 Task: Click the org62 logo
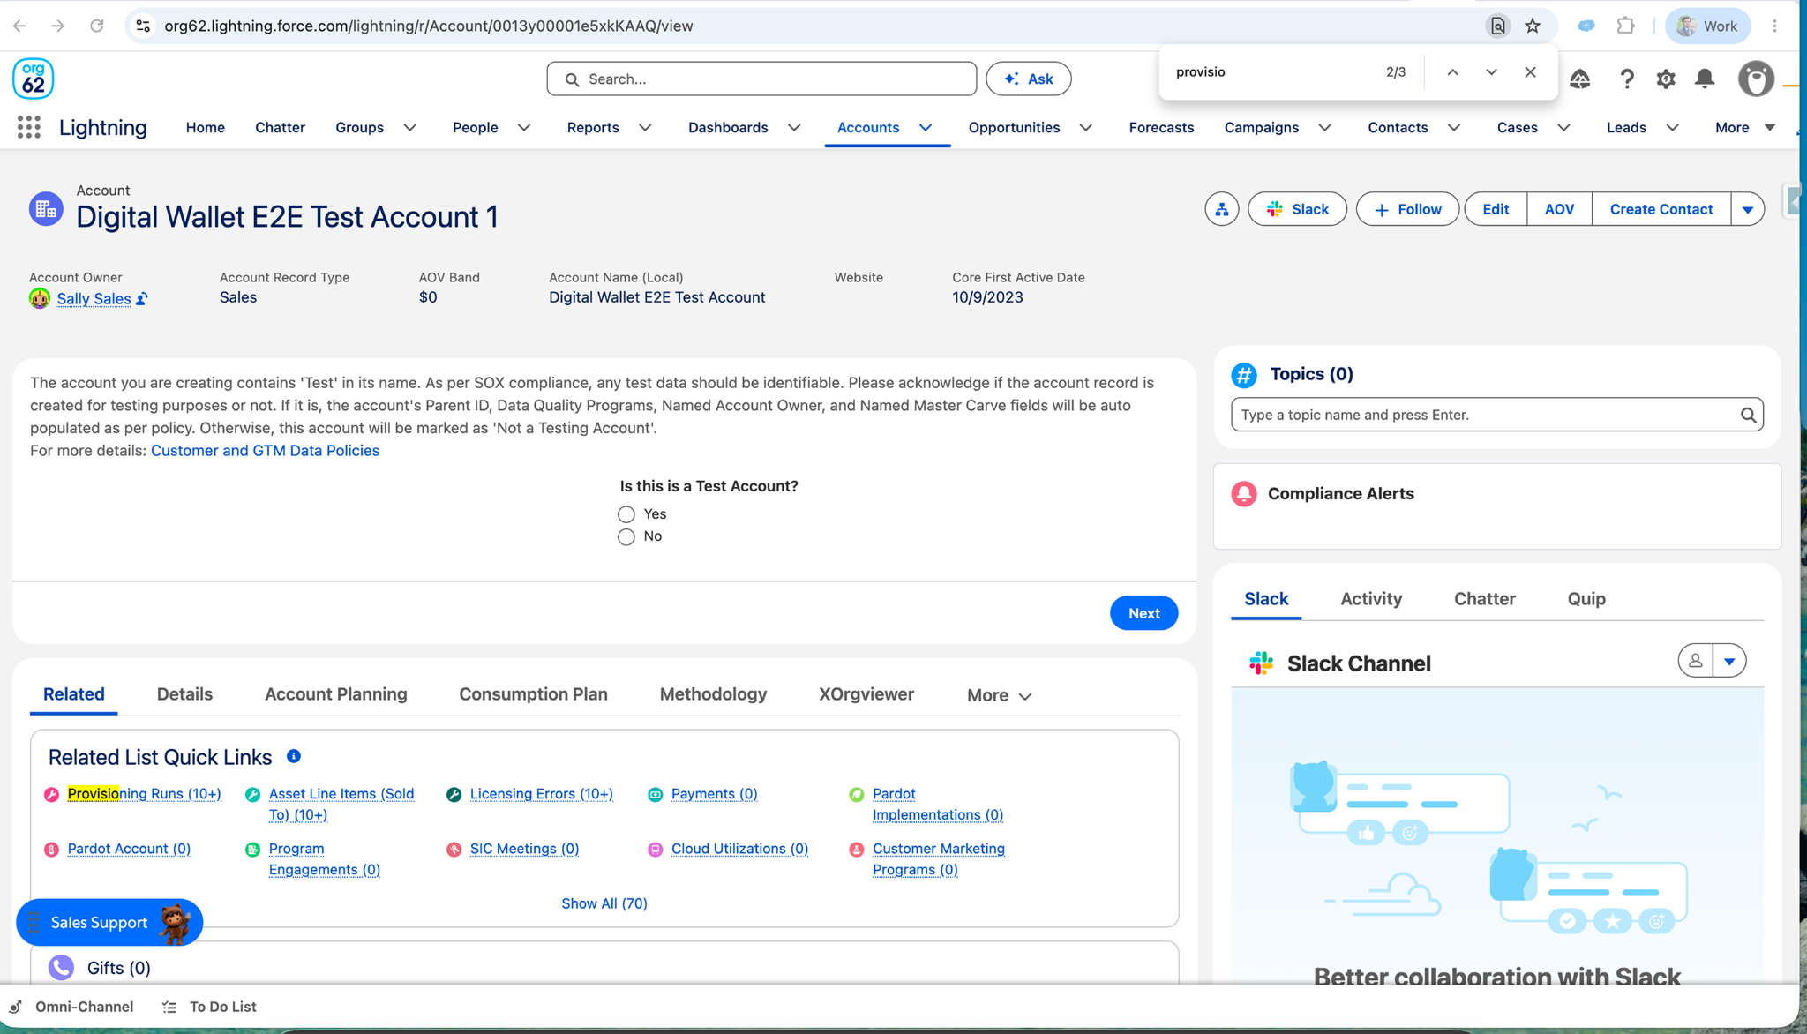pos(34,79)
